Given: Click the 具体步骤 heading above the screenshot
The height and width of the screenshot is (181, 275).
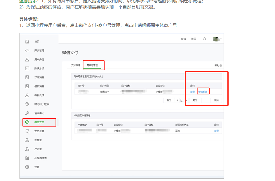Looking at the screenshot, I should [29, 19].
